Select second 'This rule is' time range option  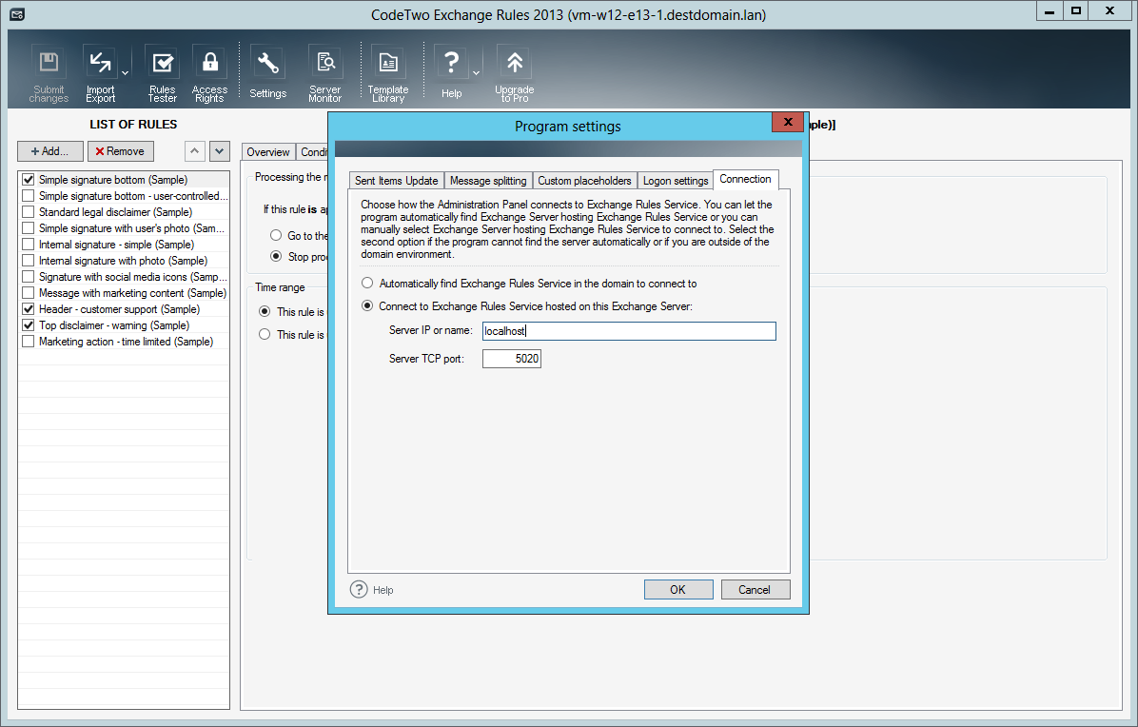[x=265, y=334]
